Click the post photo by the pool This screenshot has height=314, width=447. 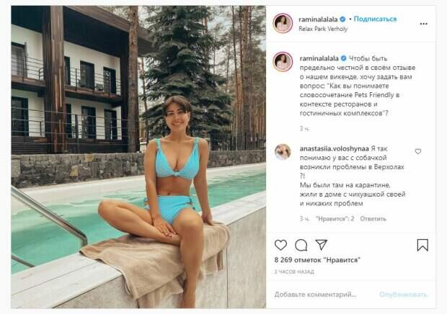pos(138,157)
